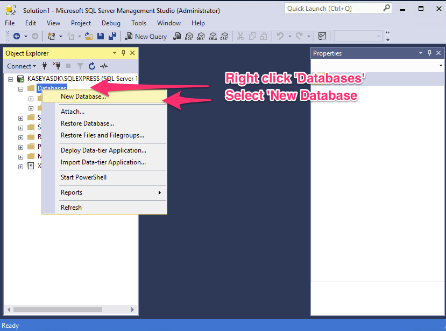Image resolution: width=446 pixels, height=331 pixels.
Task: Click the DAX query icon
Action: 224,36
